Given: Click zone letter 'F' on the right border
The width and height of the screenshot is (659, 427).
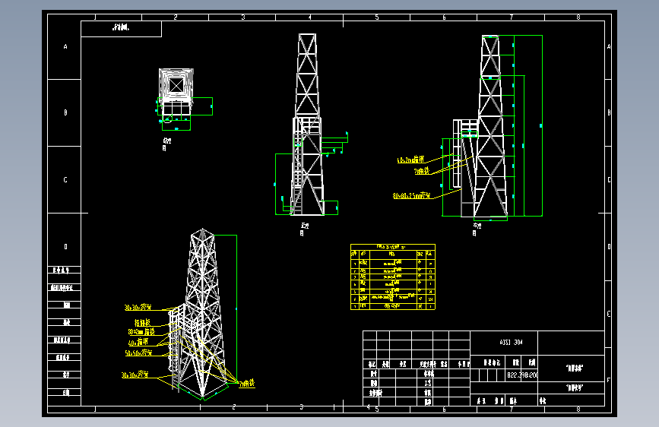Looking at the screenshot, I should [609, 381].
